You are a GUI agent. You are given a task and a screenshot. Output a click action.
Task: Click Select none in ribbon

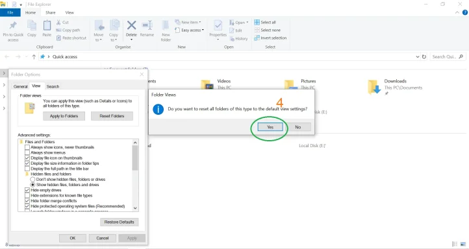click(x=268, y=30)
